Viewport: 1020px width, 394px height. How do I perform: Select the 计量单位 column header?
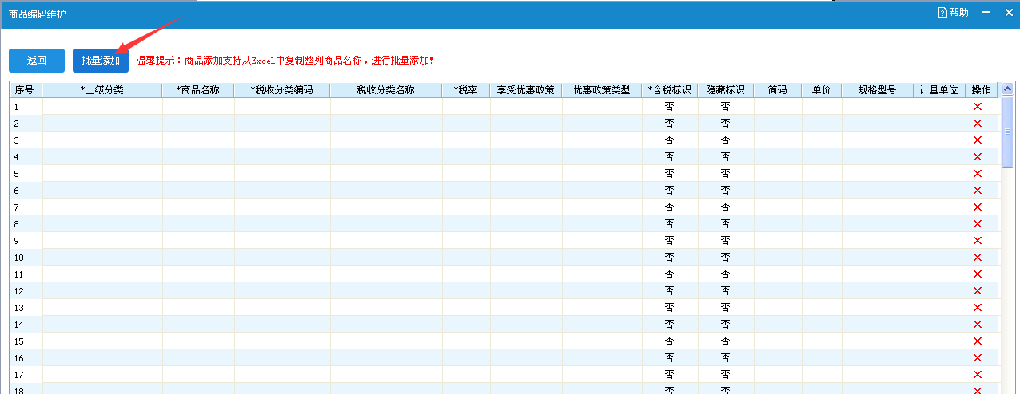(x=939, y=90)
